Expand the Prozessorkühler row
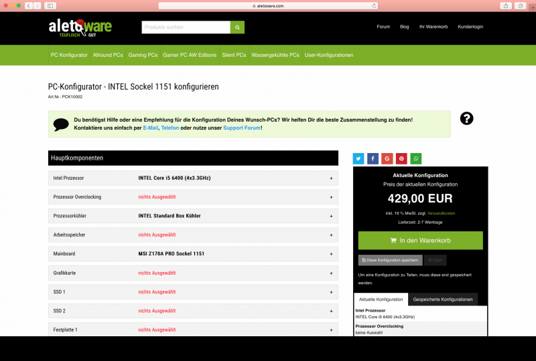This screenshot has height=361, width=536. tap(193, 216)
